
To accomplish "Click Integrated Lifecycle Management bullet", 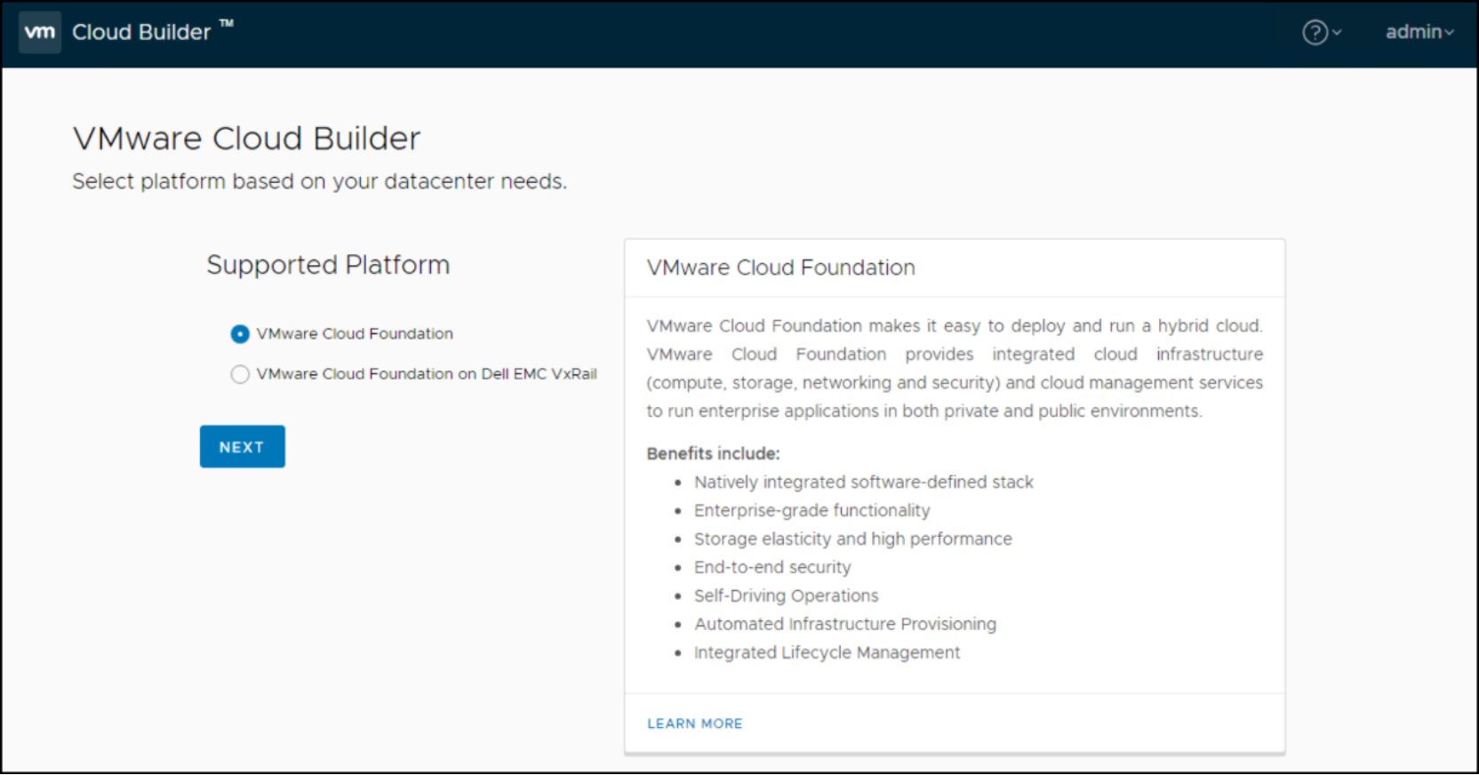I will coord(827,652).
